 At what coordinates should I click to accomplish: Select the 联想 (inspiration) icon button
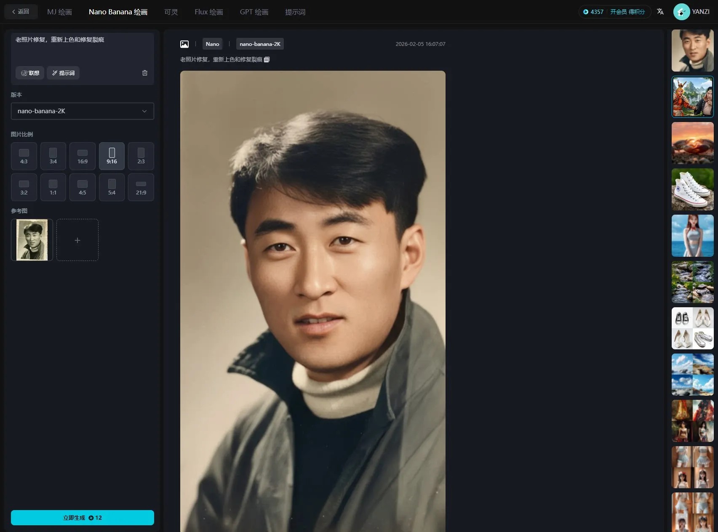pos(29,73)
